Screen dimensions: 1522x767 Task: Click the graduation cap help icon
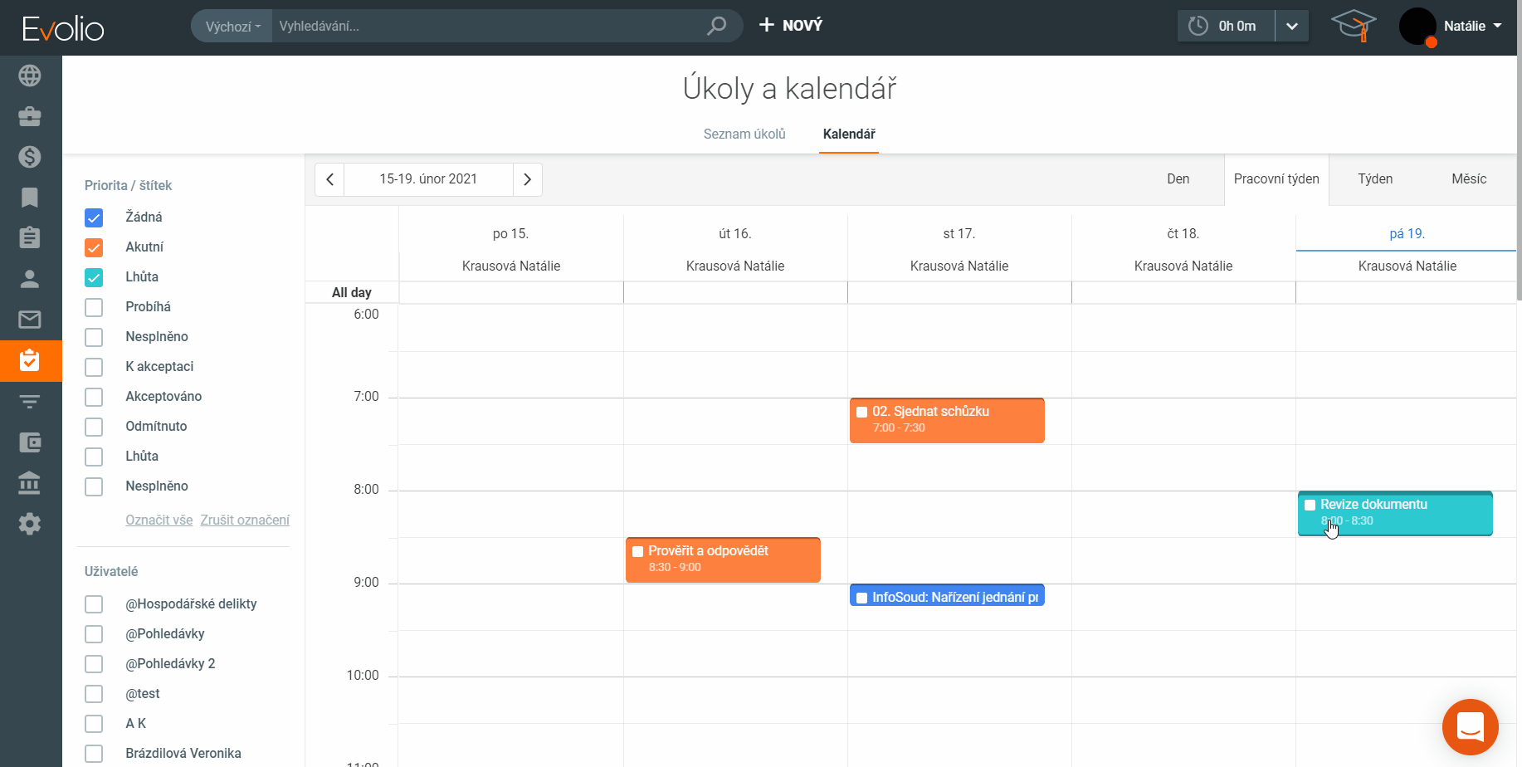1354,26
